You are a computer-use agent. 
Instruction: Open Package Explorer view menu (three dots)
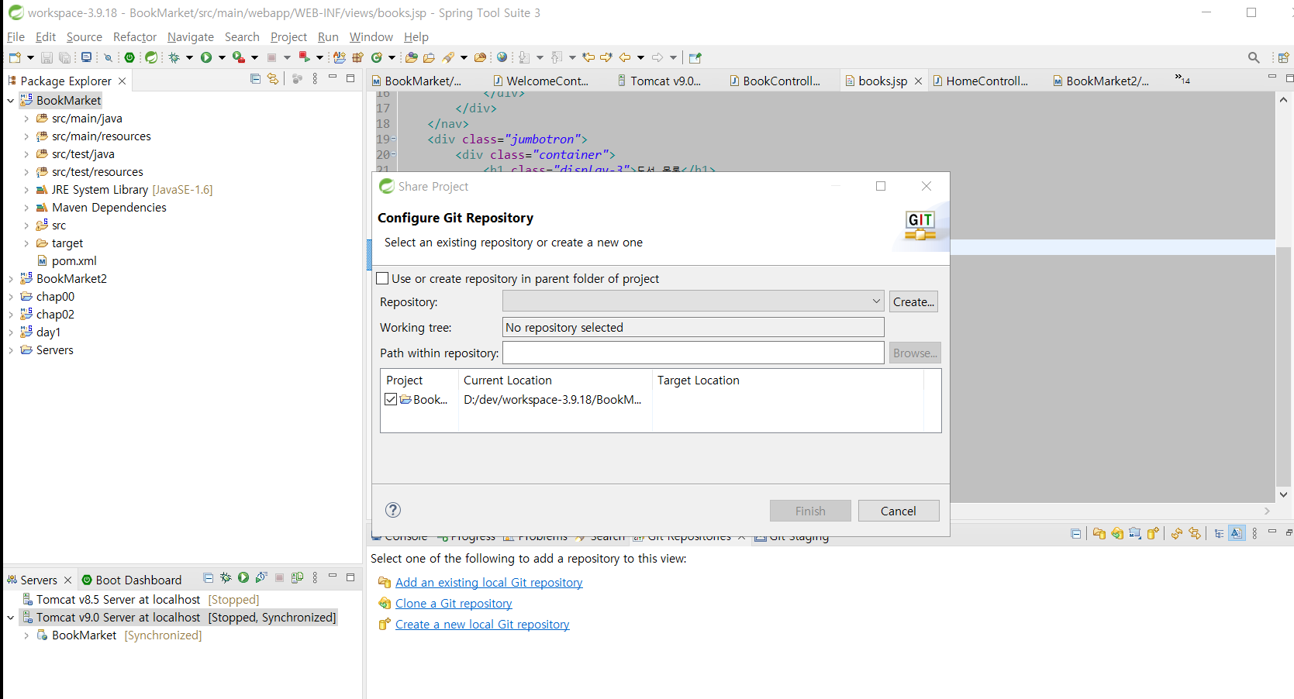tap(315, 78)
